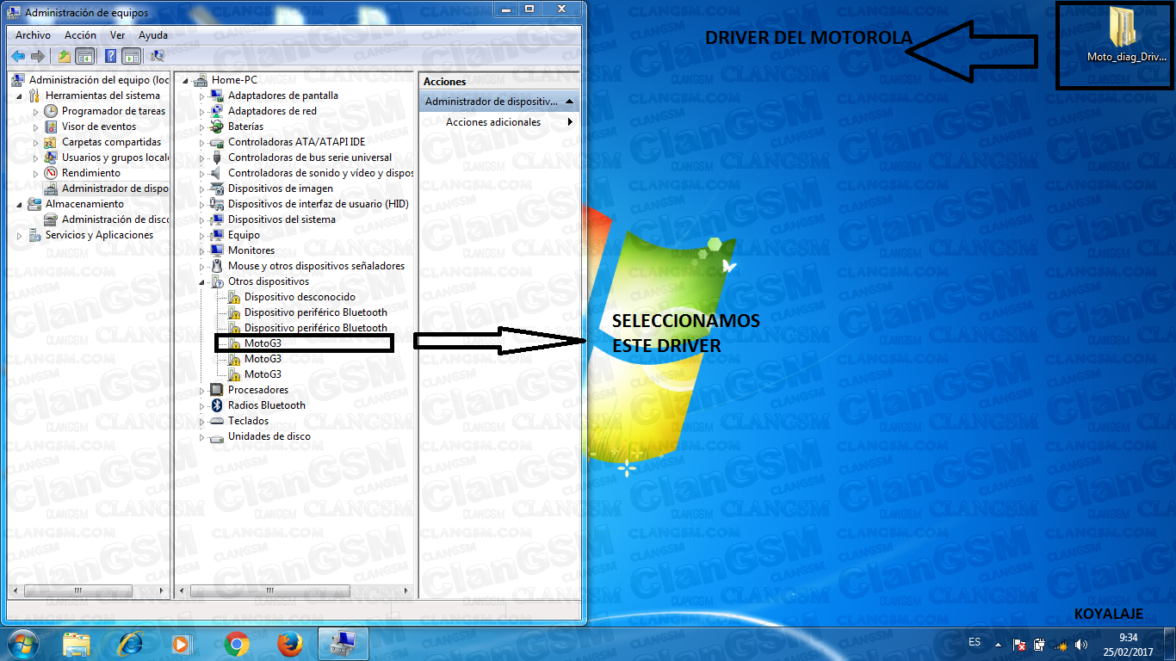This screenshot has height=661, width=1176.
Task: Expand Servicios y Aplicaciones node
Action: [x=19, y=235]
